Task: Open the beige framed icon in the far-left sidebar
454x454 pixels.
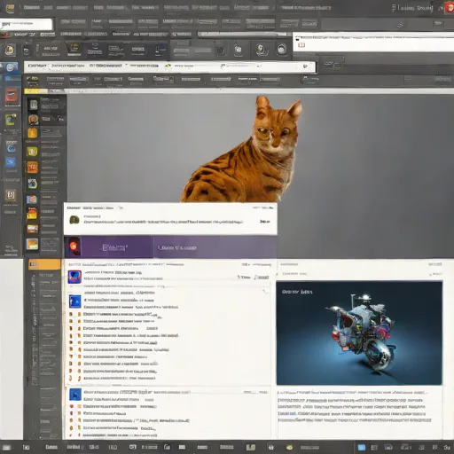Action: [x=11, y=195]
